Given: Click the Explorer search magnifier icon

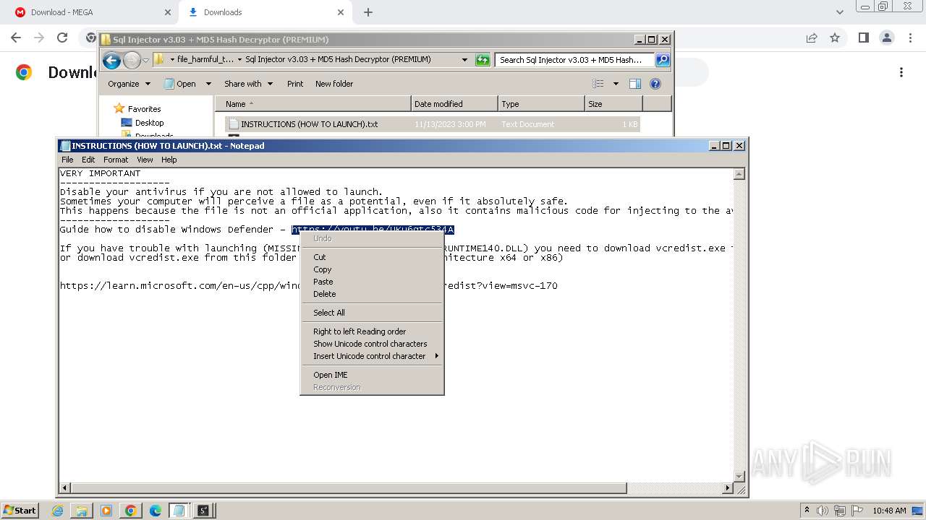Looking at the screenshot, I should [x=662, y=60].
